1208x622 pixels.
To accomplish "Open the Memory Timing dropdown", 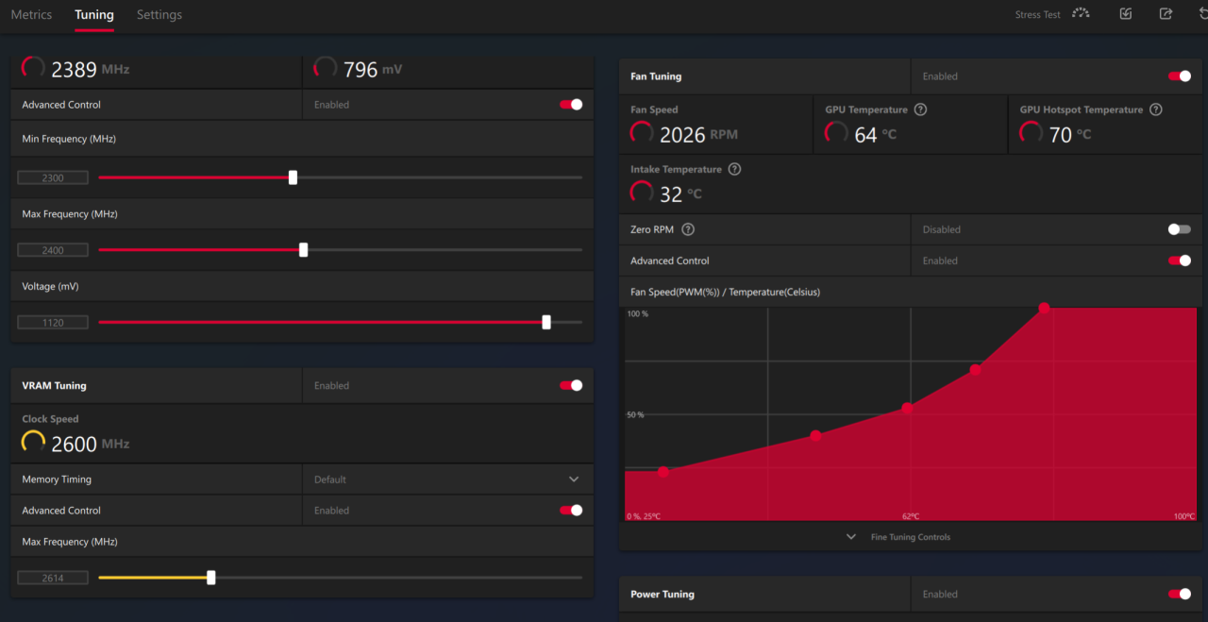I will pos(573,479).
